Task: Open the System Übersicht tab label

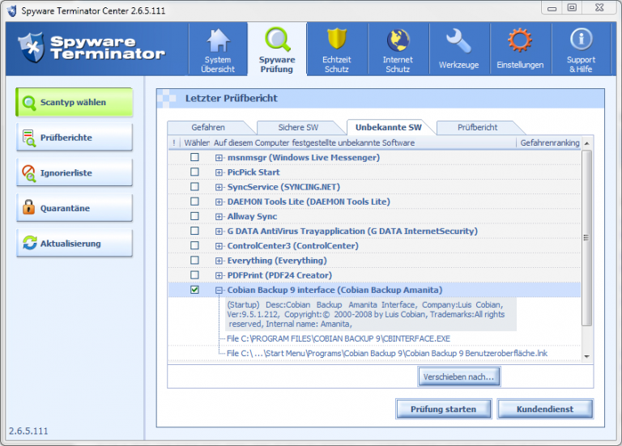Action: tap(218, 64)
